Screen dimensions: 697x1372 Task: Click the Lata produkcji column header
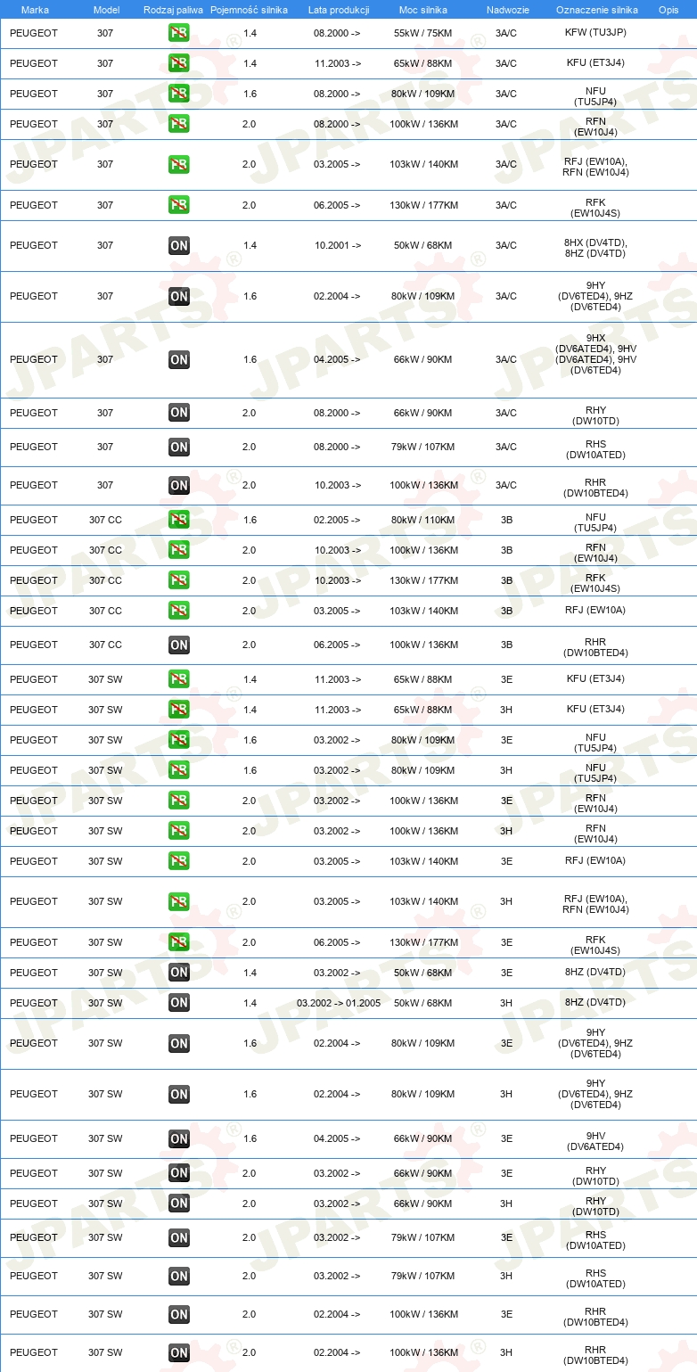tap(339, 9)
